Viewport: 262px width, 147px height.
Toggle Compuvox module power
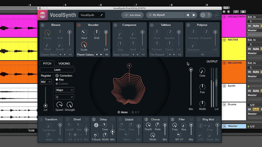tap(115, 25)
